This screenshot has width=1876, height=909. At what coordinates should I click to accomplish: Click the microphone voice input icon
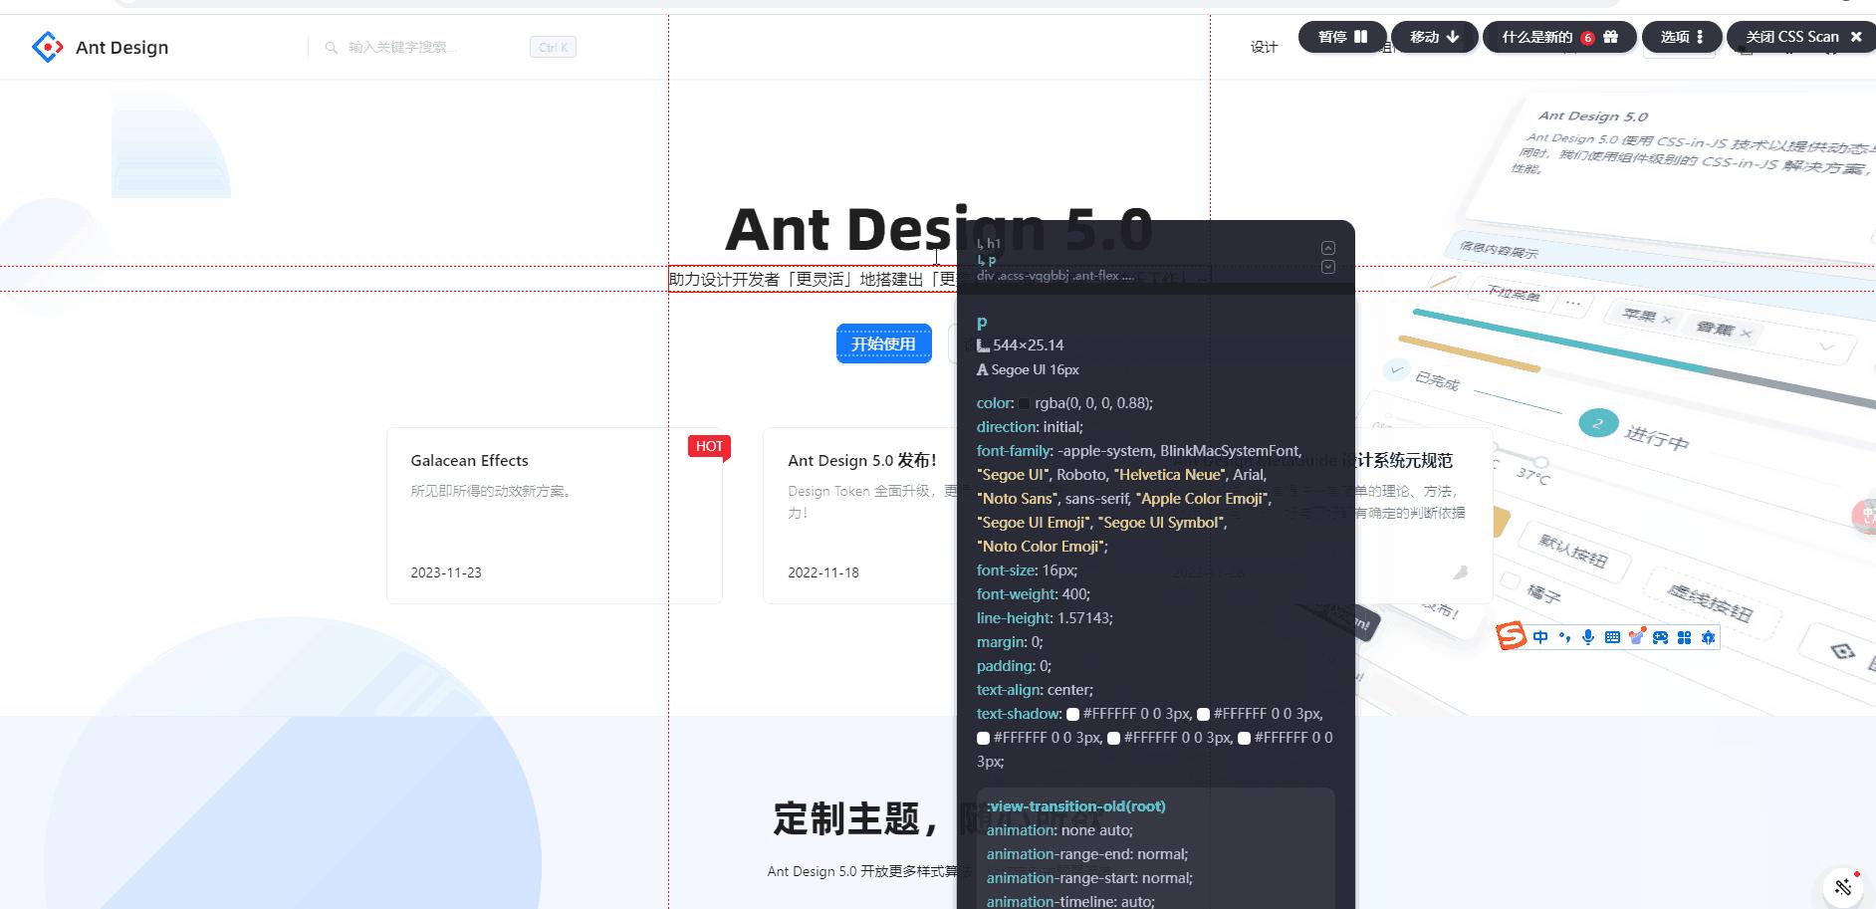pos(1588,637)
